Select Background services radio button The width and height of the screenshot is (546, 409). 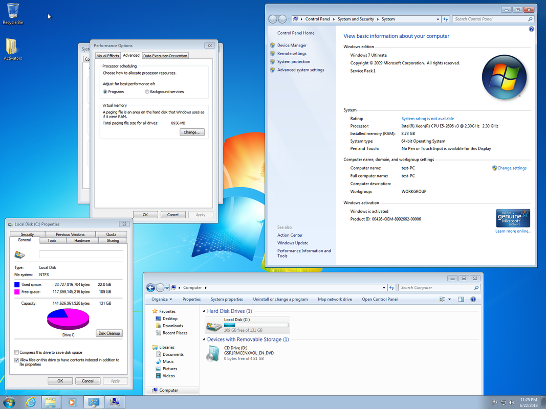(x=147, y=92)
